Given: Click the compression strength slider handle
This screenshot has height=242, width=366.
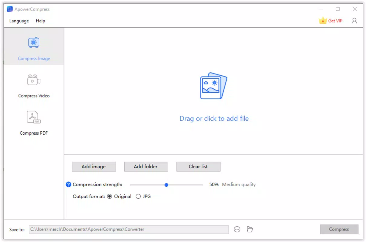Looking at the screenshot, I should (x=166, y=185).
